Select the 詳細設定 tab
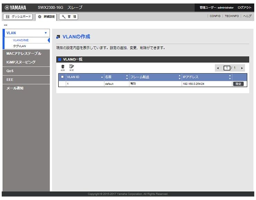Screen dimensions: 256x200 [46, 17]
